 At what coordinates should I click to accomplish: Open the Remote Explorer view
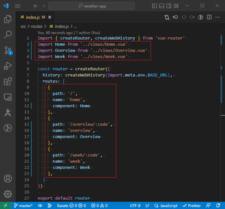pyautogui.click(x=8, y=97)
